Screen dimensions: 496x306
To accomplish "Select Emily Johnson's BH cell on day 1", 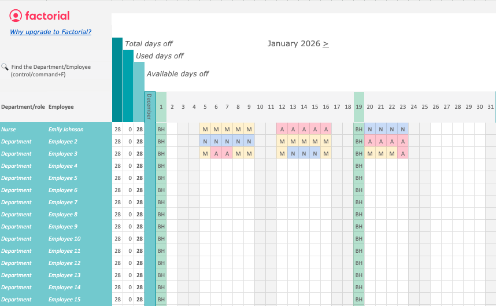I will pos(161,130).
